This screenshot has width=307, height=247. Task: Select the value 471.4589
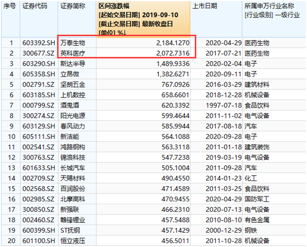[176, 189]
